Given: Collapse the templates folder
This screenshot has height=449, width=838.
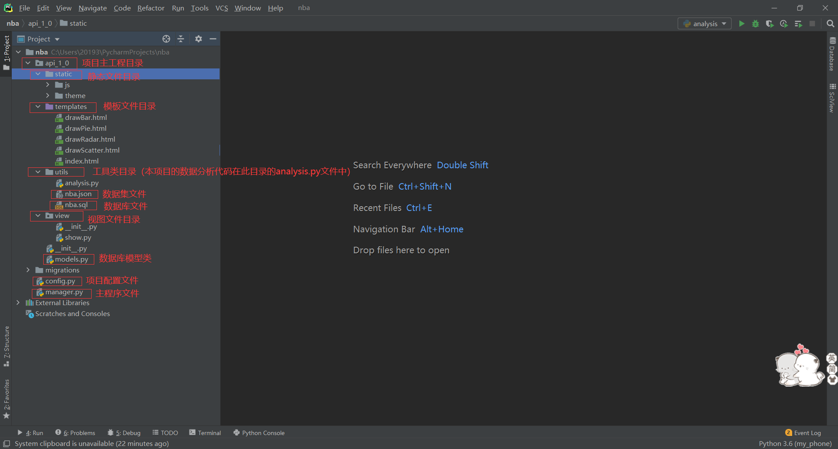Looking at the screenshot, I should click(x=38, y=106).
